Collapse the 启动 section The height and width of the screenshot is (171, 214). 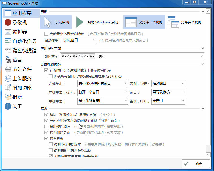203,12
